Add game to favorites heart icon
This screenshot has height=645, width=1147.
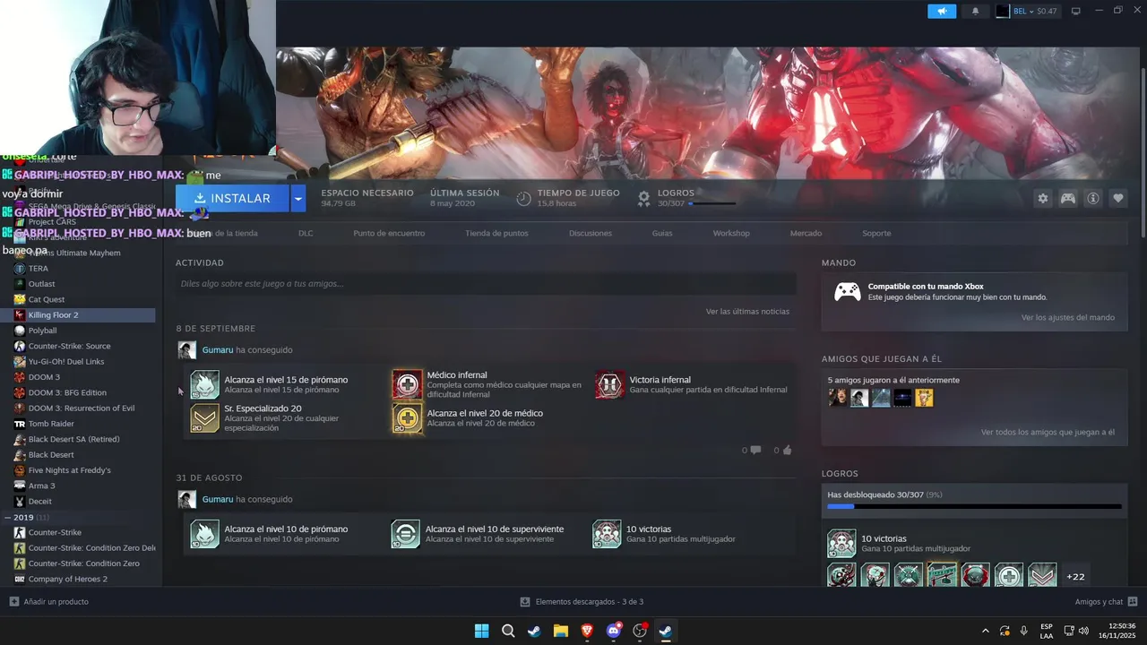[1118, 198]
